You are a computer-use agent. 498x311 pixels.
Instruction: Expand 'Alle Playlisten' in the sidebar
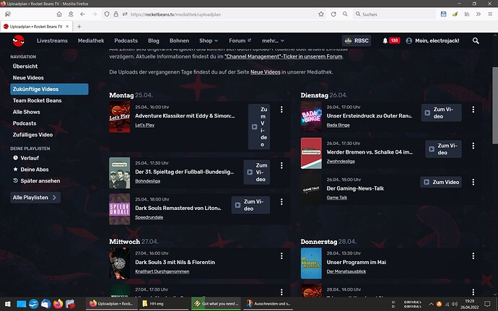(x=35, y=197)
